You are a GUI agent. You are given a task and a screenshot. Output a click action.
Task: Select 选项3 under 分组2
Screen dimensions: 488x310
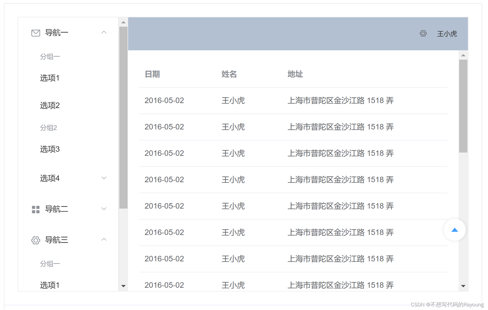click(50, 149)
